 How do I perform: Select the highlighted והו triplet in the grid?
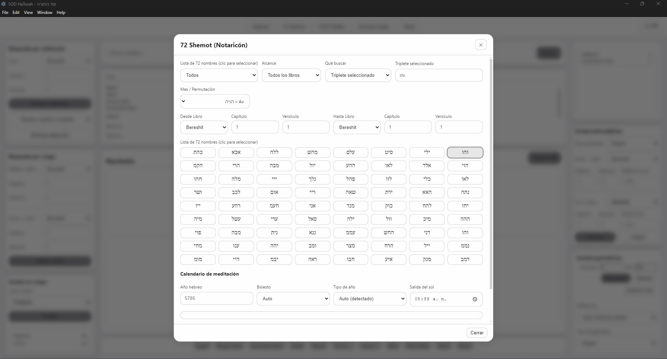(465, 152)
